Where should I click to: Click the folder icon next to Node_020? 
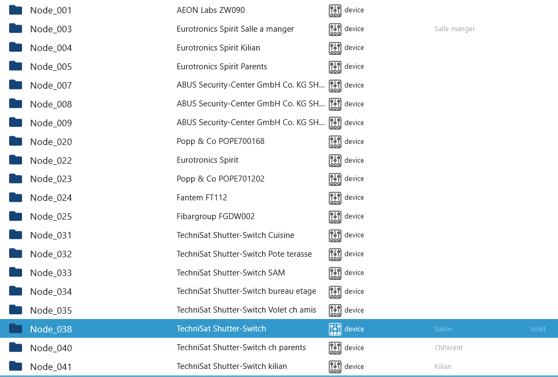[16, 141]
